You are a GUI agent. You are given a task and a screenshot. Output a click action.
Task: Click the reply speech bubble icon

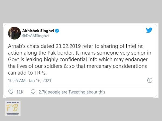(33, 92)
